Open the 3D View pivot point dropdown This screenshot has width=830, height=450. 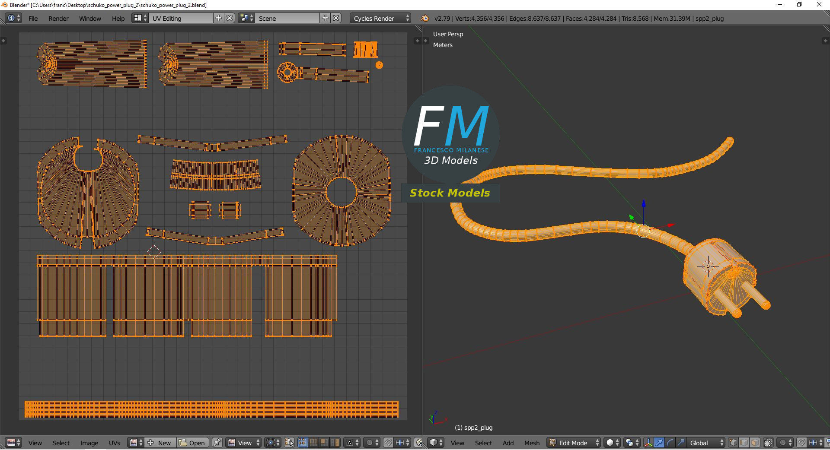click(632, 443)
